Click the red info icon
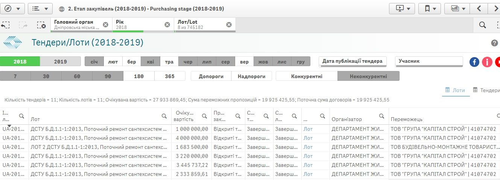The height and width of the screenshot is (180, 500). 487,62
